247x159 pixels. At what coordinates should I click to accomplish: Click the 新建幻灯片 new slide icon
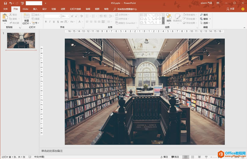tap(27, 16)
